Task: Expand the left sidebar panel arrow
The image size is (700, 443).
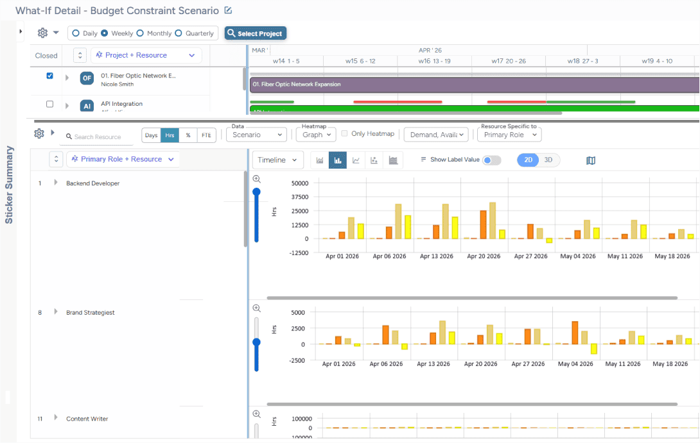Action: [x=21, y=31]
